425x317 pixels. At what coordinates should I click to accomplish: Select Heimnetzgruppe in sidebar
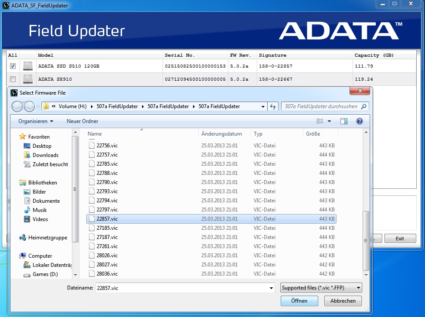tap(43, 238)
